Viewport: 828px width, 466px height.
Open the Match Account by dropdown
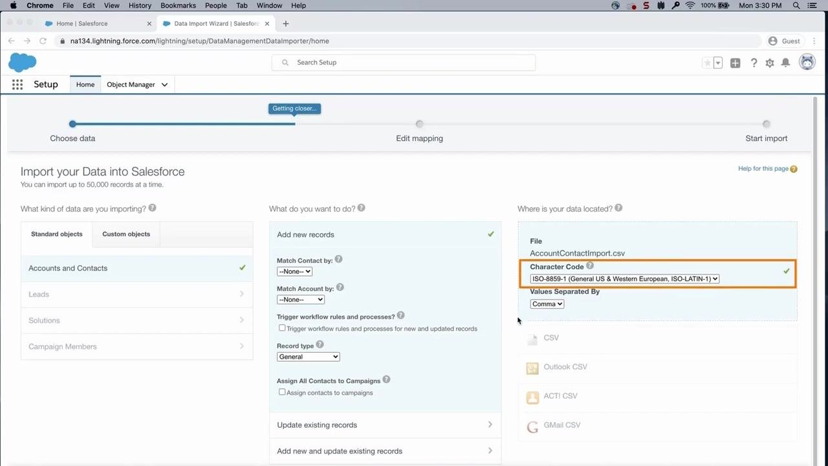[300, 300]
